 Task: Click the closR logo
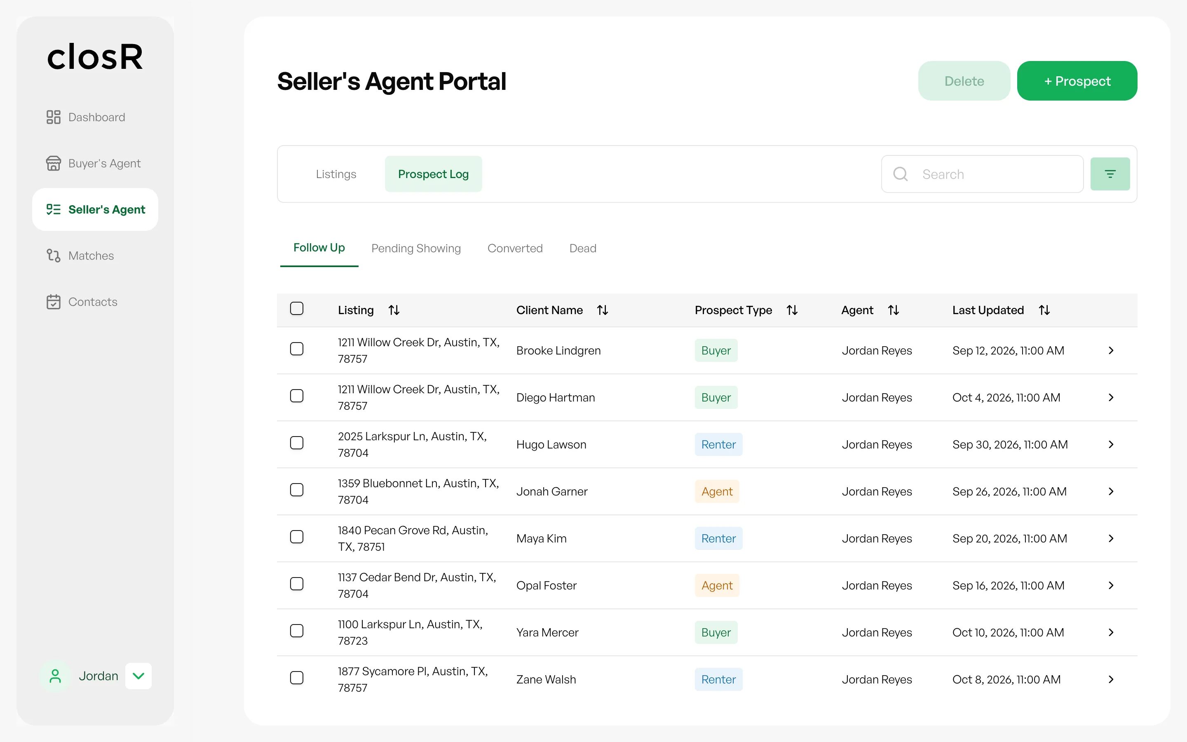click(95, 57)
